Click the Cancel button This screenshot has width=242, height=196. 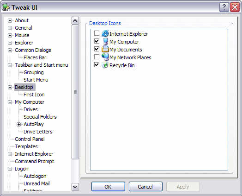point(145,187)
